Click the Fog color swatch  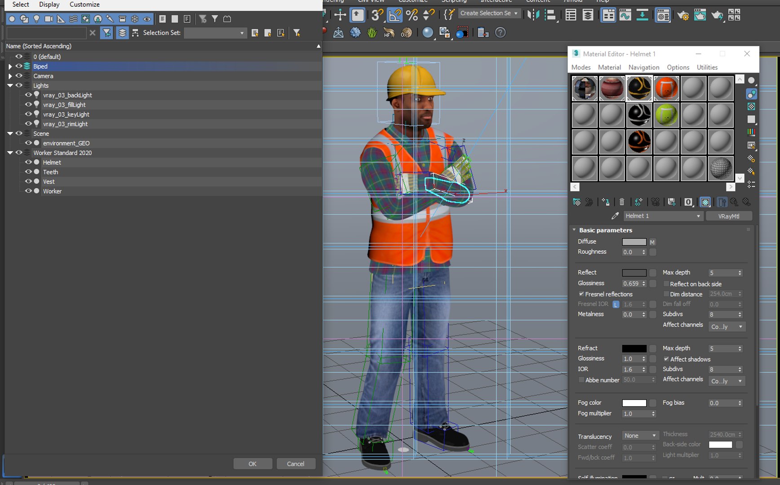(634, 403)
